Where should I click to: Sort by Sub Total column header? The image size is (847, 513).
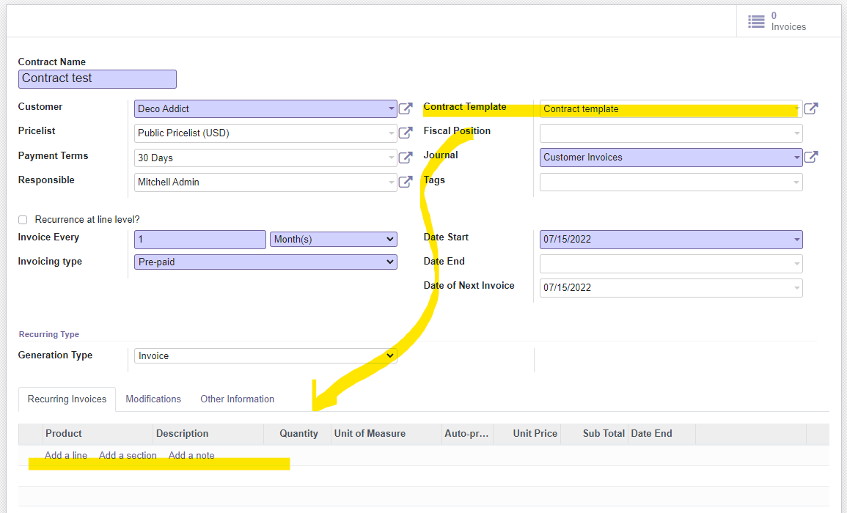(595, 434)
